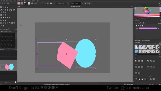Expand horizontal mirror options arrow
This screenshot has height=91, width=161.
click(x=87, y=3)
